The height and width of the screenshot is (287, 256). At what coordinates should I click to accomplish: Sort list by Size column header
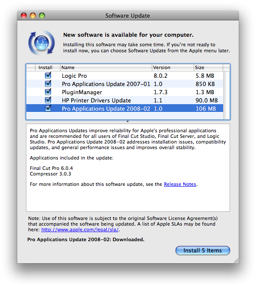point(208,67)
